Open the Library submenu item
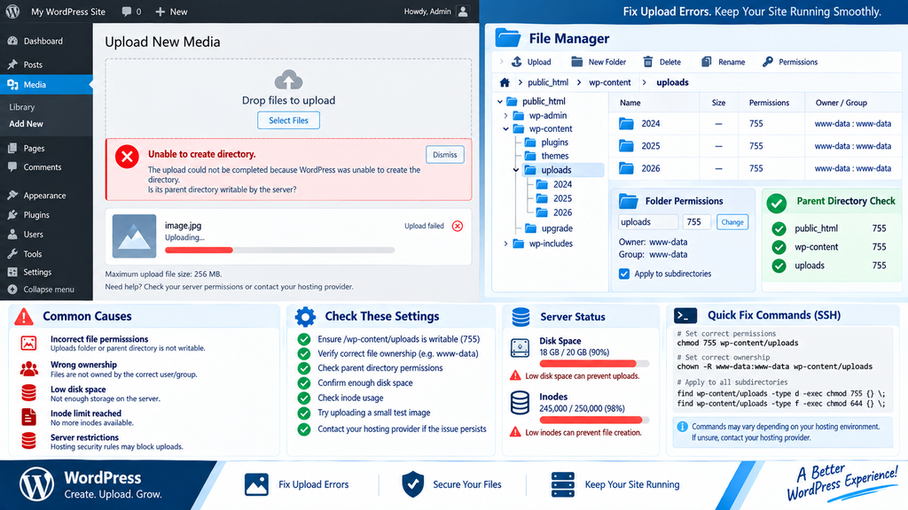Screen dimensions: 908x510 point(22,107)
